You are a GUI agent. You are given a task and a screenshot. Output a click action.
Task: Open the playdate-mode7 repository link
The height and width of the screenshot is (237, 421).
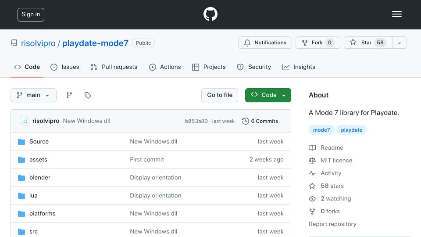pos(95,43)
